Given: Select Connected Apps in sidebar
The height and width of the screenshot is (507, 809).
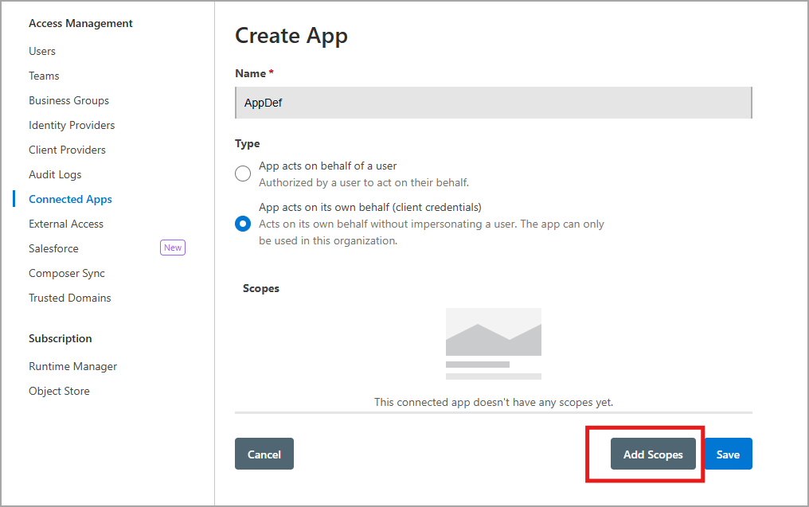Looking at the screenshot, I should point(70,199).
